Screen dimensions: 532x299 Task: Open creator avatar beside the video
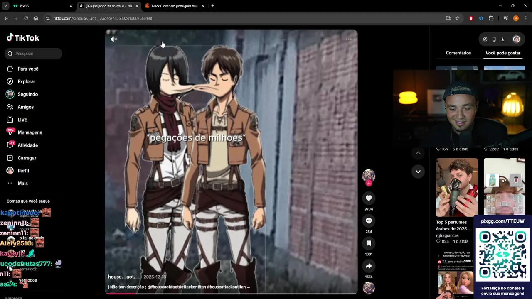369,175
